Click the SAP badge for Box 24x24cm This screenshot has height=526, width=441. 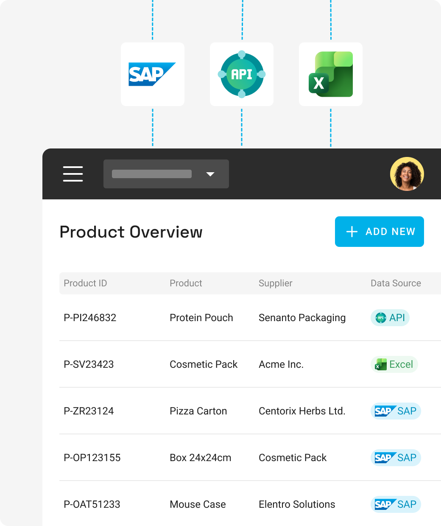396,458
